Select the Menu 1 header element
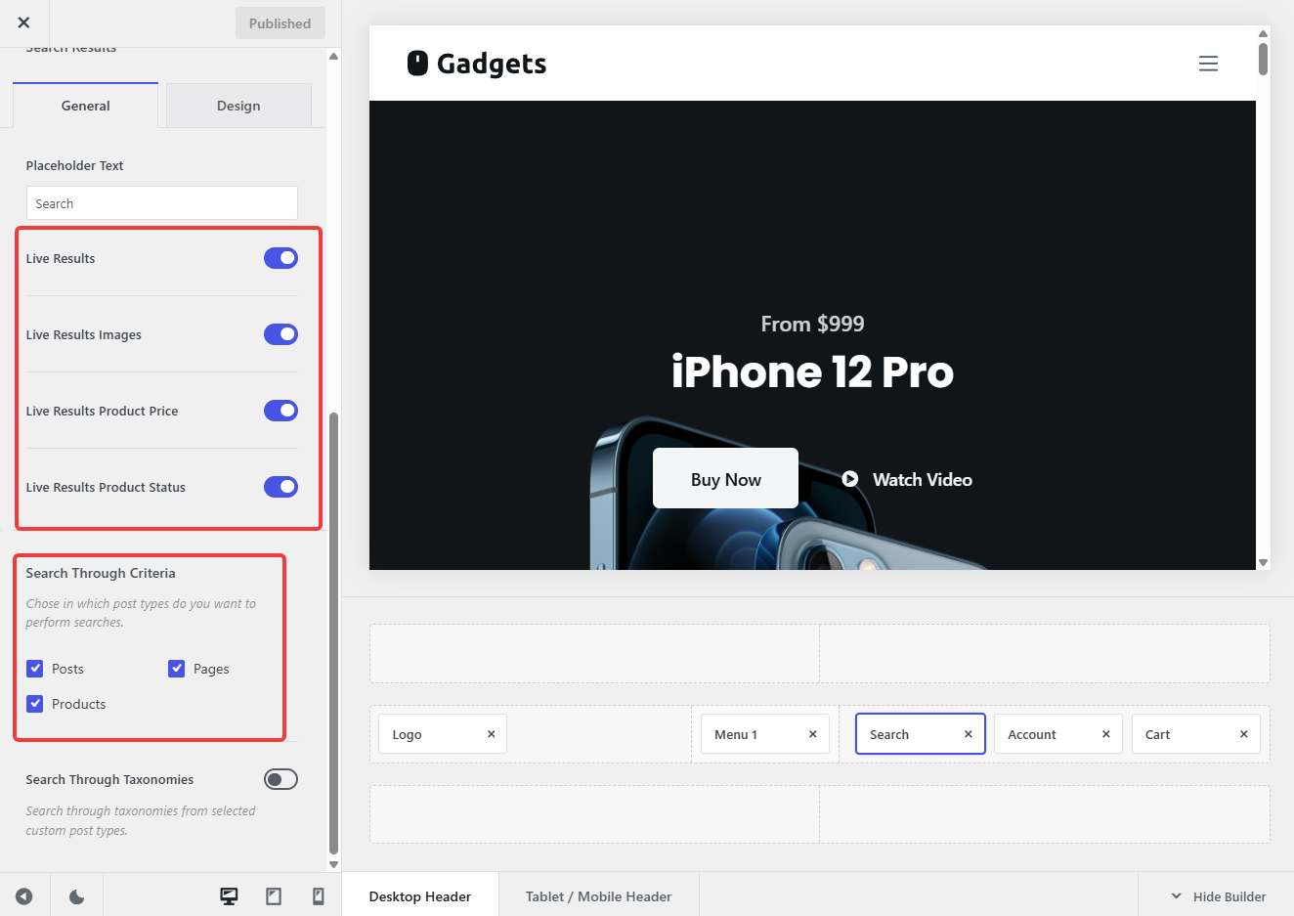 pos(765,734)
